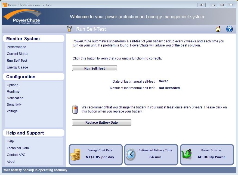The width and height of the screenshot is (238, 175).
Task: Click the welcome banner text
Action: click(x=137, y=17)
